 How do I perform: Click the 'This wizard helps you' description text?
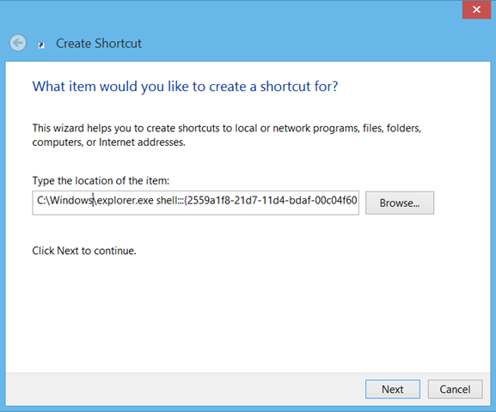pyautogui.click(x=226, y=135)
